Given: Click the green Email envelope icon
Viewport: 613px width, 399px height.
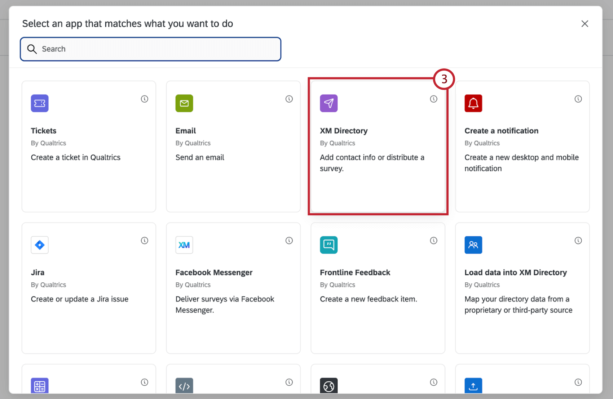Looking at the screenshot, I should (184, 103).
